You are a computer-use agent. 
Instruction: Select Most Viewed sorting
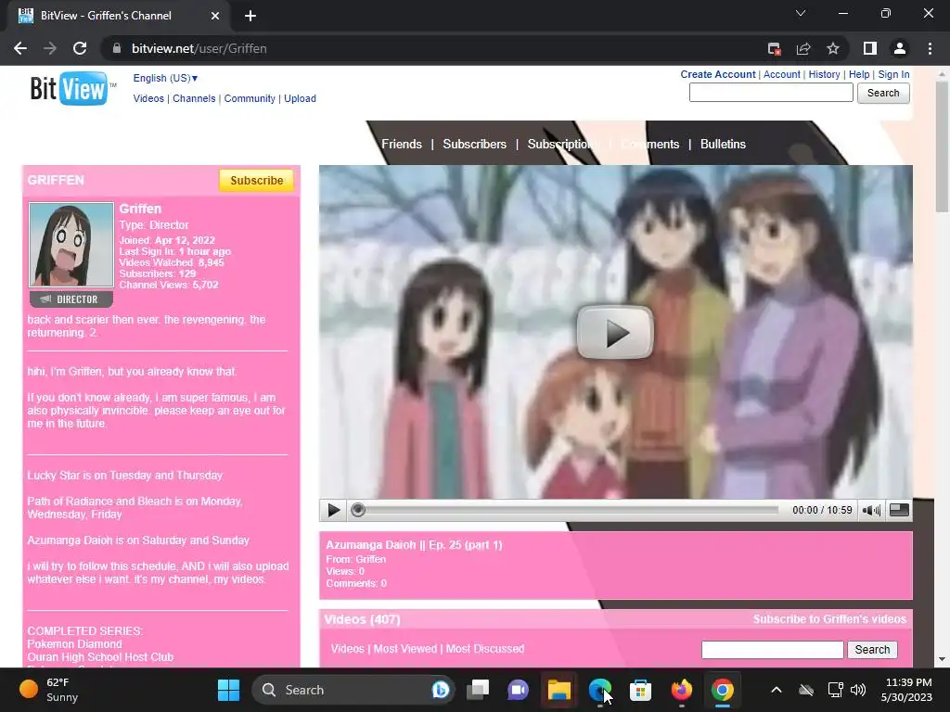point(404,649)
